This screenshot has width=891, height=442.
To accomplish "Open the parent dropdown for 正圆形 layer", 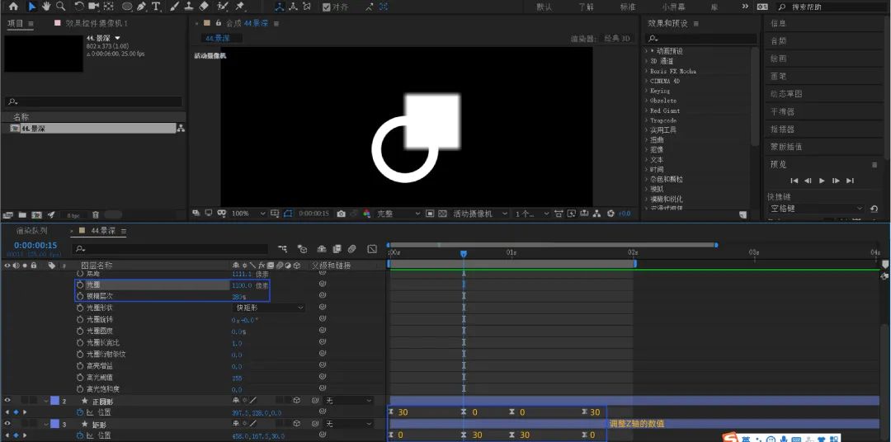I will point(350,401).
